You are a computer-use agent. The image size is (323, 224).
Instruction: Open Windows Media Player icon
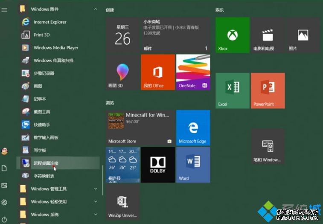tap(26, 48)
